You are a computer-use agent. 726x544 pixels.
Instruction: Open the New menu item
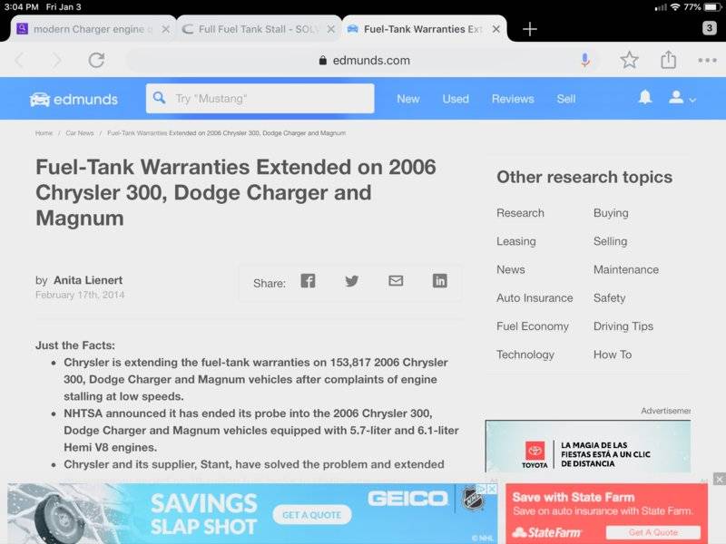click(407, 99)
